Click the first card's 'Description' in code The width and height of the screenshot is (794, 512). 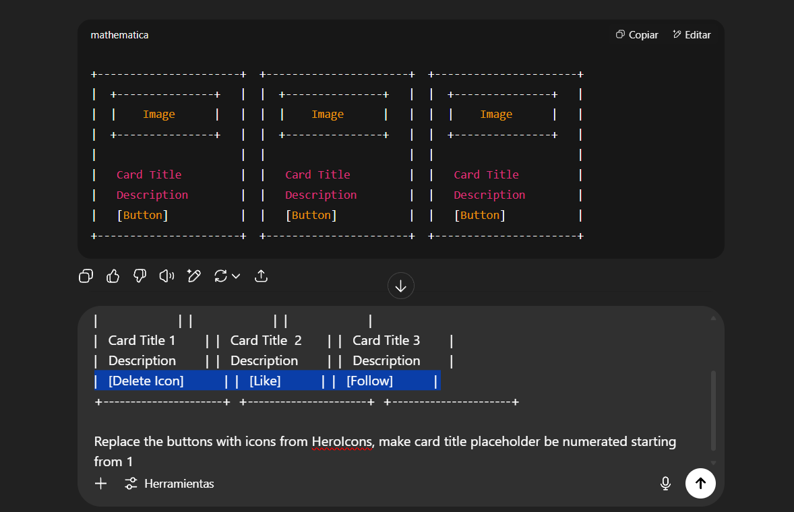[x=152, y=195]
